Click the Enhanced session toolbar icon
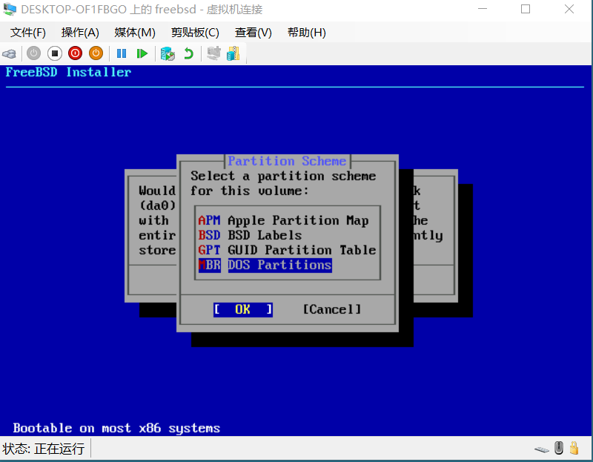The width and height of the screenshot is (593, 462). point(213,53)
